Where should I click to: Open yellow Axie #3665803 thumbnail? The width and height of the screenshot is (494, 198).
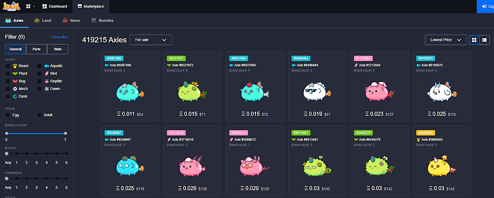click(x=442, y=166)
